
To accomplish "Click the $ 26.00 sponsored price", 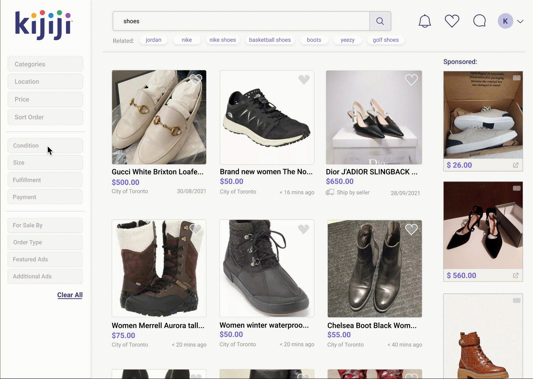I will point(459,165).
